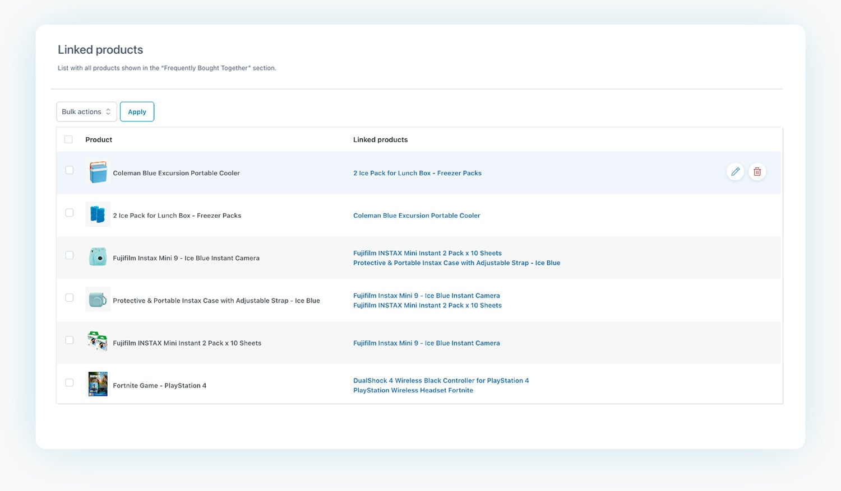Click the Coleman cooler product thumbnail

coord(98,172)
